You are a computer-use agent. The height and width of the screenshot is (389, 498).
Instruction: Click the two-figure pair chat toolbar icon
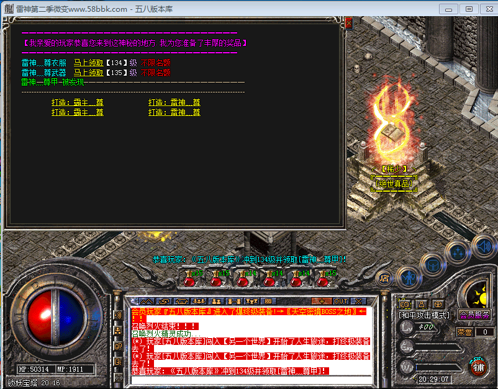(x=216, y=301)
